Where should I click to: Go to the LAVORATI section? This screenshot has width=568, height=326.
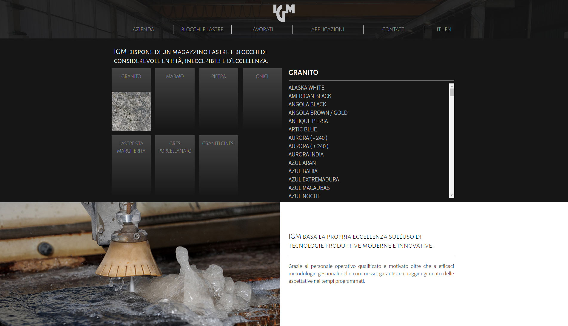click(262, 30)
